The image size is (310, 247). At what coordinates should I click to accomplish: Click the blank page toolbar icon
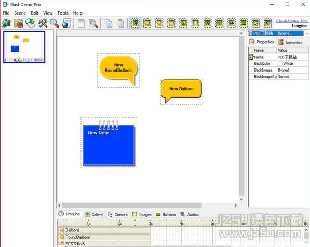[x=81, y=23]
